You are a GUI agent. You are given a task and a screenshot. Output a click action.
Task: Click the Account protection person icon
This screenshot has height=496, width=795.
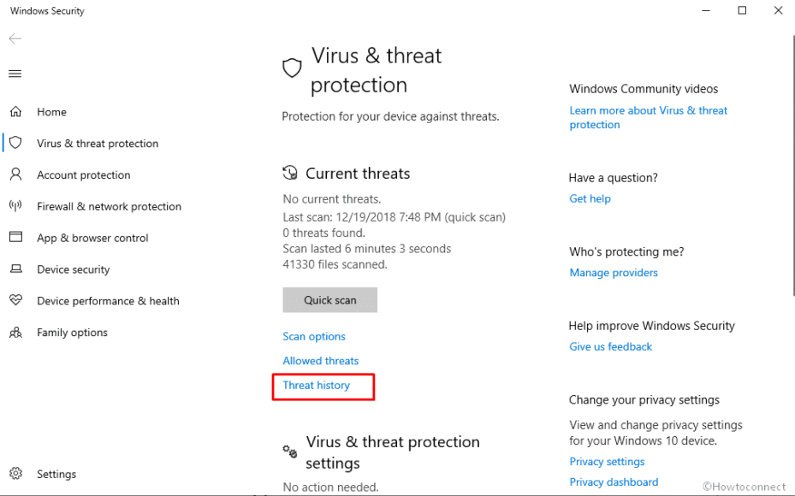pyautogui.click(x=15, y=174)
